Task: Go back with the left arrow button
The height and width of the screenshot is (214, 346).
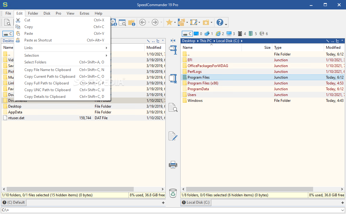Action: click(143, 22)
